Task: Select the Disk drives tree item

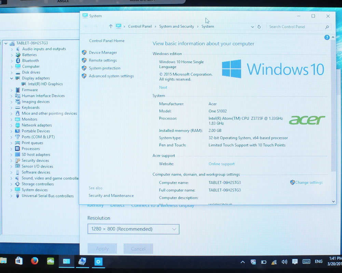Action: [x=31, y=72]
